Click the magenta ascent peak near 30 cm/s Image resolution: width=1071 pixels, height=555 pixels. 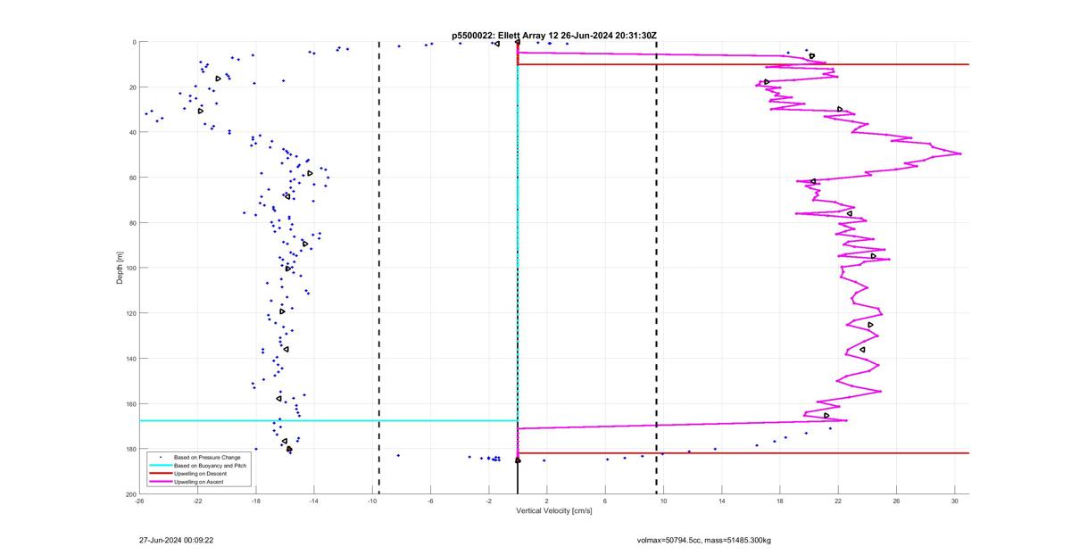[x=959, y=153]
